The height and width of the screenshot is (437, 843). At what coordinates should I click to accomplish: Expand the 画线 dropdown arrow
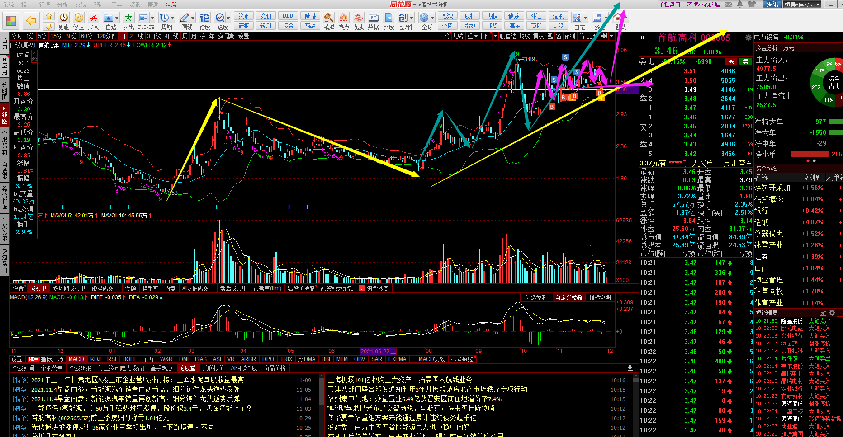coord(193,18)
